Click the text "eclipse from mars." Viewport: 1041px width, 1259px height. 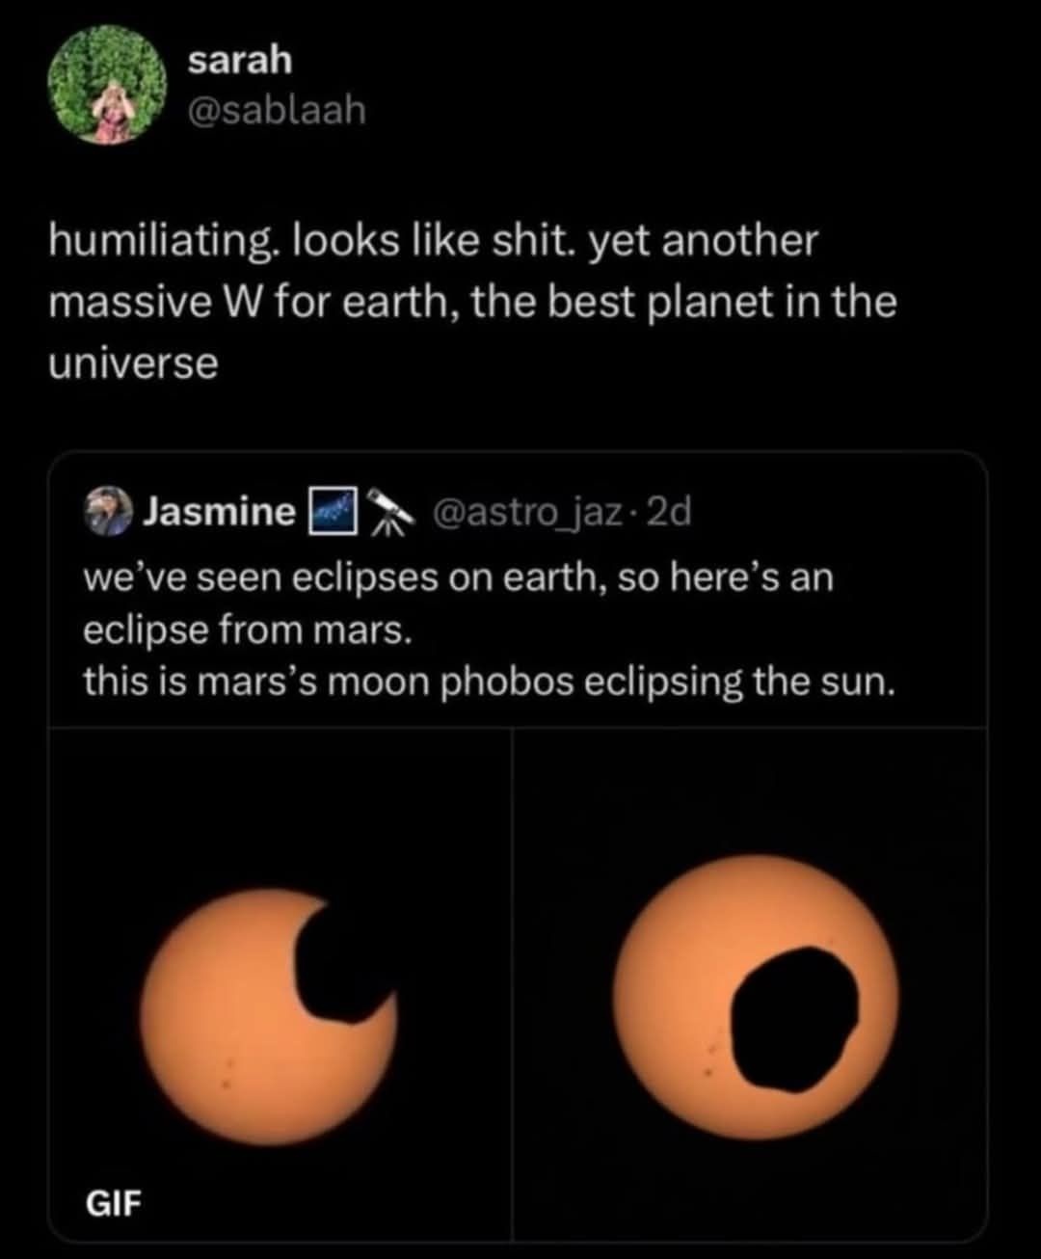[249, 629]
